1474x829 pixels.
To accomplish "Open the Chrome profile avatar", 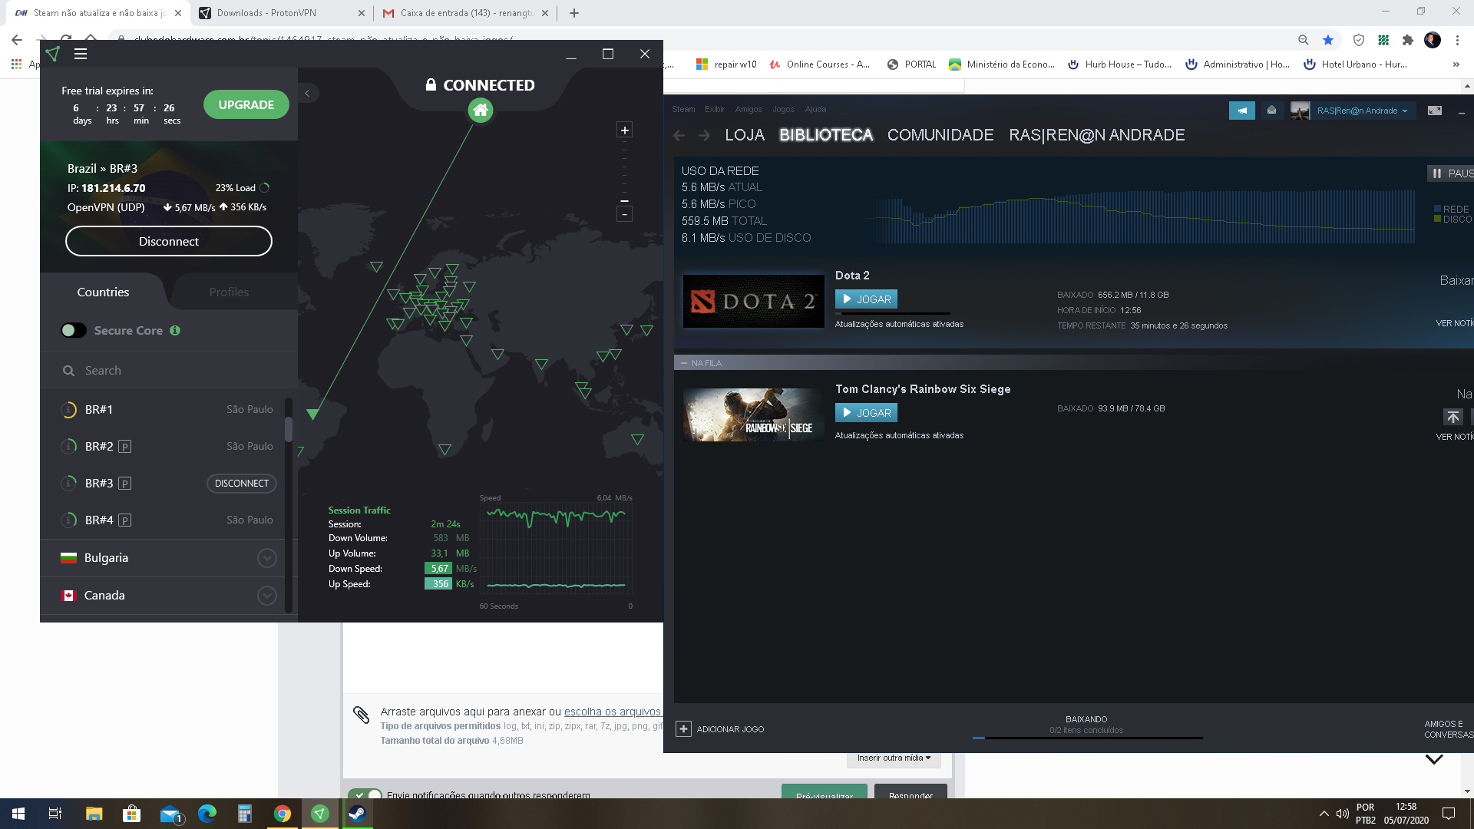I will pos(1433,40).
